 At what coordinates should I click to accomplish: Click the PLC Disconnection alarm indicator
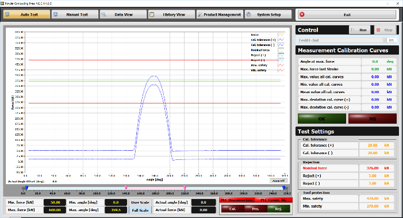(x=237, y=200)
